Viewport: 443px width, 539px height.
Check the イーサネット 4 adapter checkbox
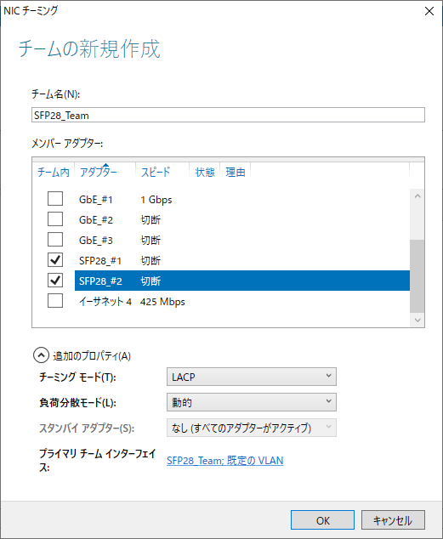[x=55, y=301]
